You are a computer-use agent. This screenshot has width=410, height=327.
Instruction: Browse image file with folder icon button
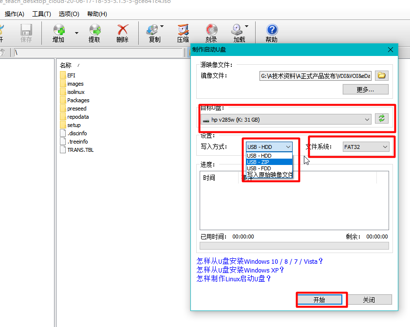382,75
